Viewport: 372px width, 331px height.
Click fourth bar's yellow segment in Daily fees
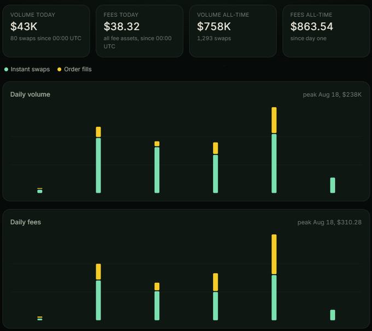tap(216, 282)
